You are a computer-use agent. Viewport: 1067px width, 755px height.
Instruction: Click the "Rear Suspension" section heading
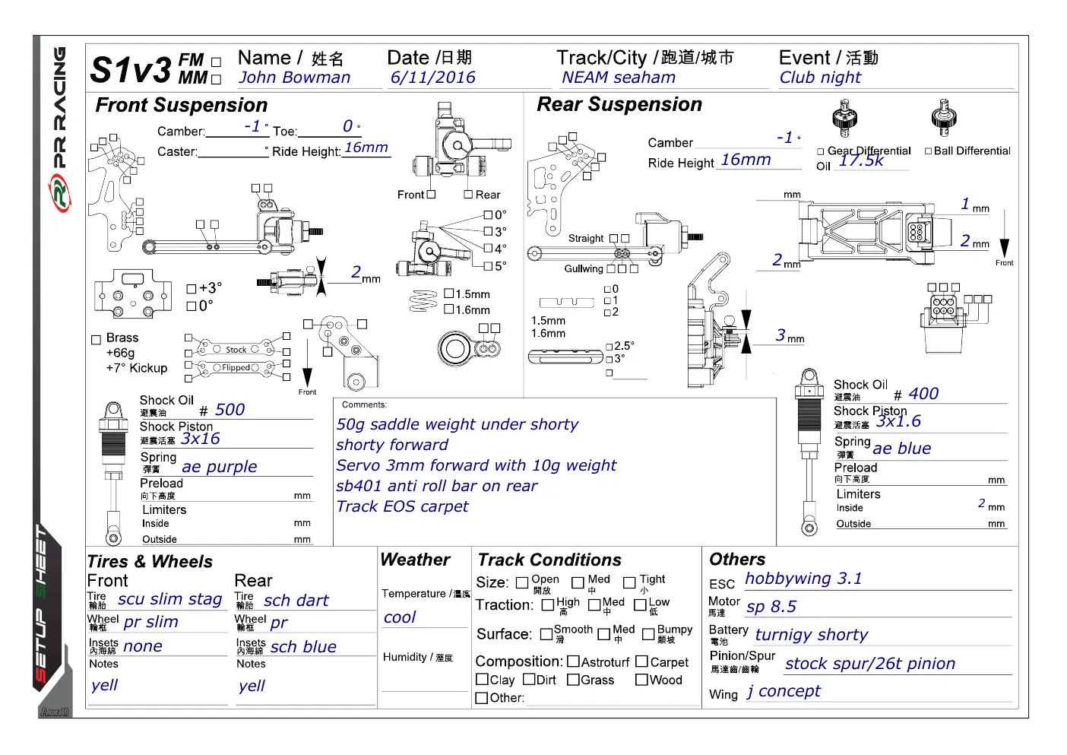click(619, 104)
